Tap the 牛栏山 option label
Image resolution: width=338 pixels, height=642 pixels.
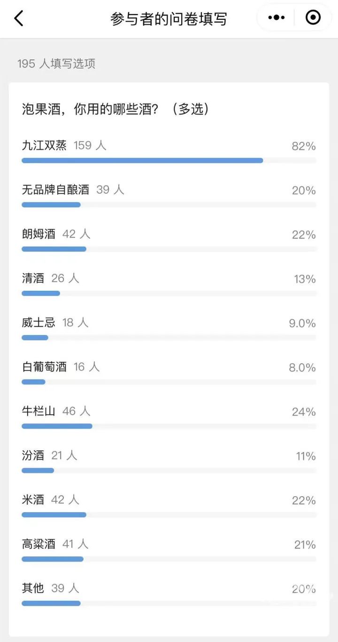pyautogui.click(x=38, y=412)
